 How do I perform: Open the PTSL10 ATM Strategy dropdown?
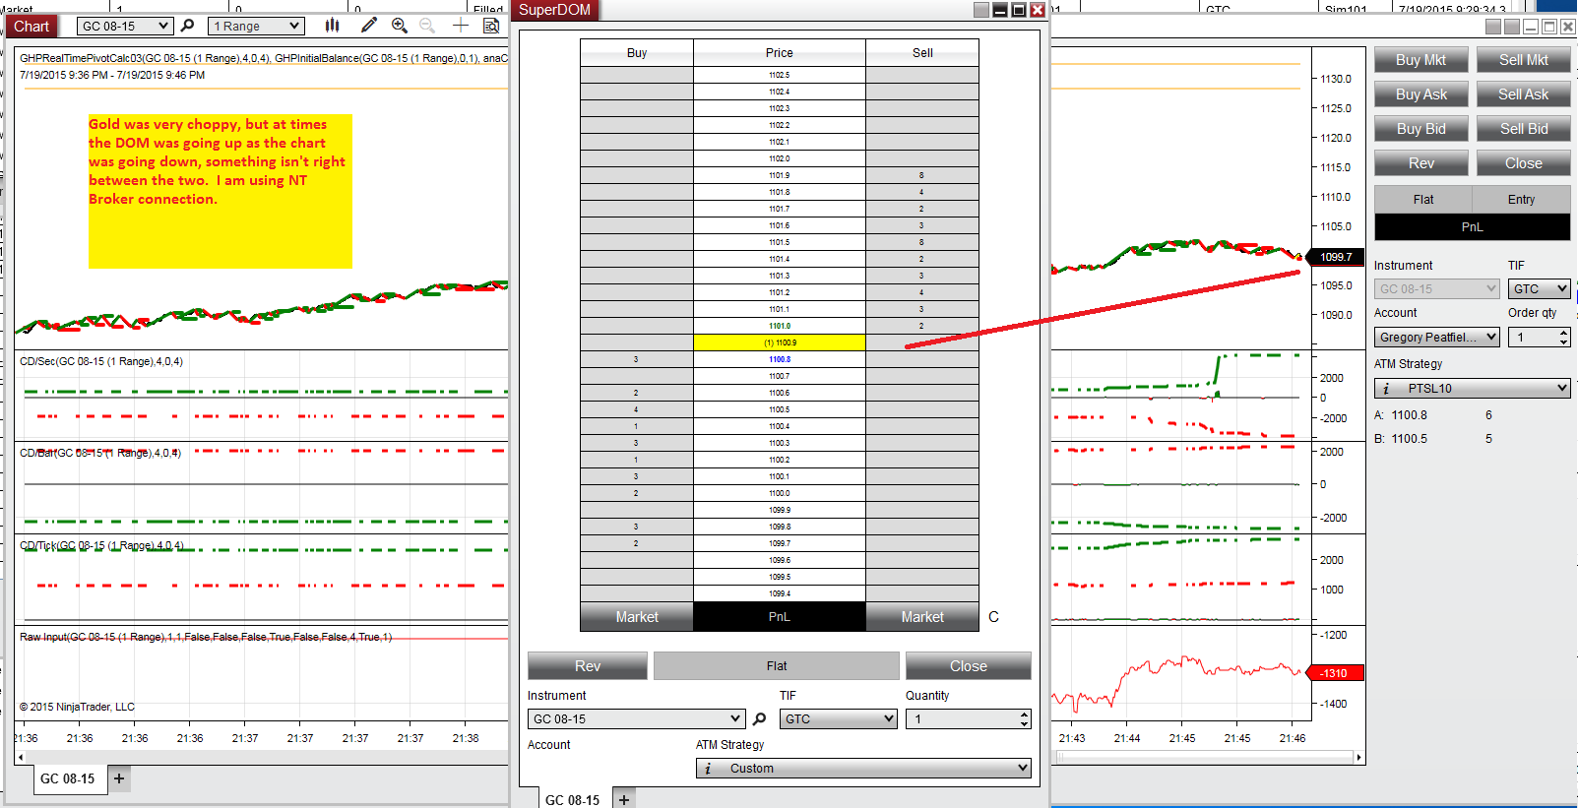[x=1473, y=389]
